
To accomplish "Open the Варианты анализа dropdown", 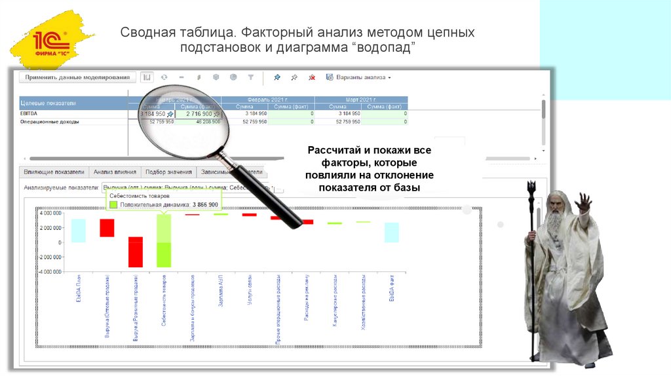I will point(363,77).
